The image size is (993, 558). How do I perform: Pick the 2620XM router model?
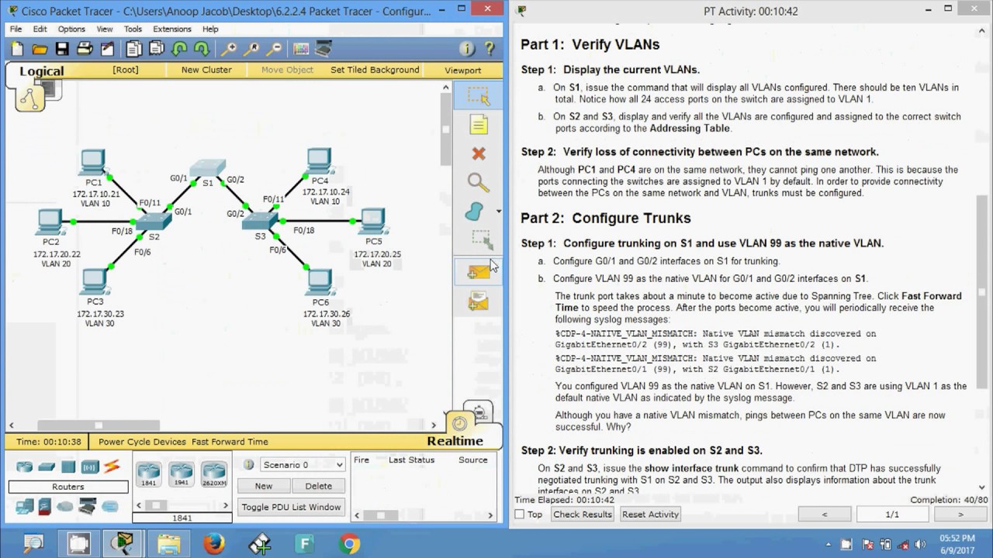213,474
